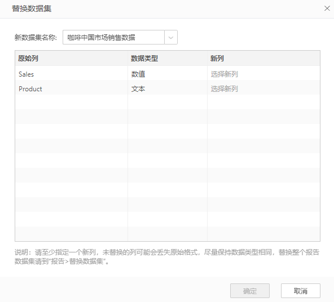Click the 取消 button
Viewport: 334px width, 302px height.
[x=301, y=291]
